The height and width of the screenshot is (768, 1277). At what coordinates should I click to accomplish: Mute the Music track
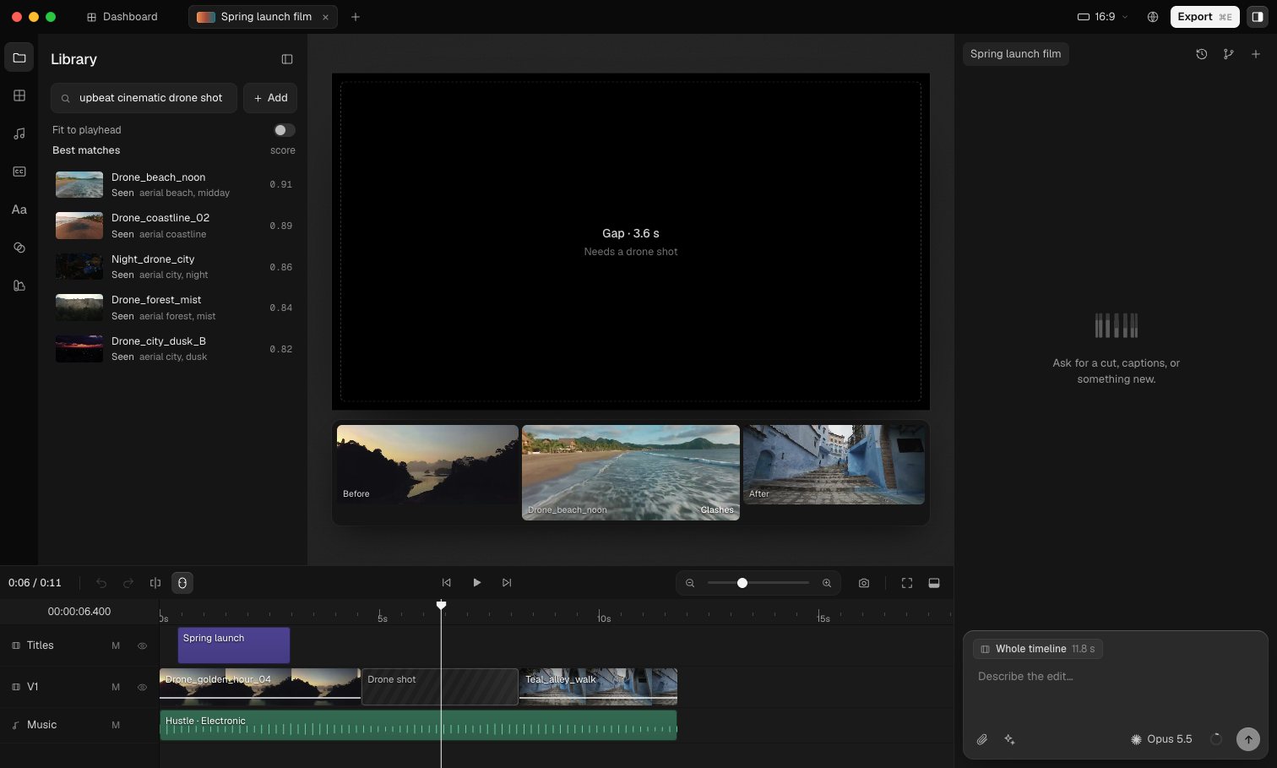116,725
